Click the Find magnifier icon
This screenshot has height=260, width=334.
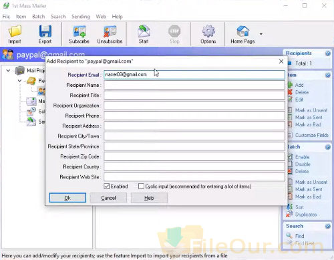[289, 235]
